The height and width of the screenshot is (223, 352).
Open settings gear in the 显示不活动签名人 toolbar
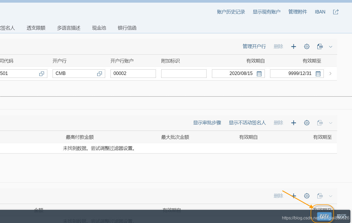307,123
